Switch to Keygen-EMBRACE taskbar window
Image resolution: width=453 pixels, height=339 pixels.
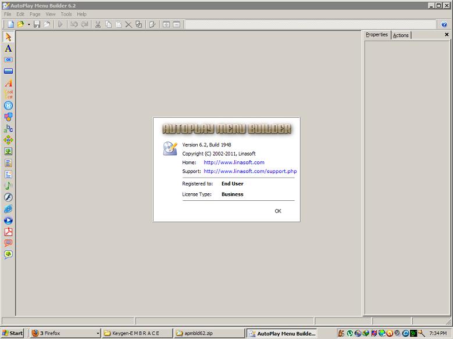pos(137,333)
